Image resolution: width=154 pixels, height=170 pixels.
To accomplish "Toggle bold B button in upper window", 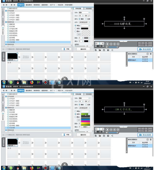I will coord(86,16).
